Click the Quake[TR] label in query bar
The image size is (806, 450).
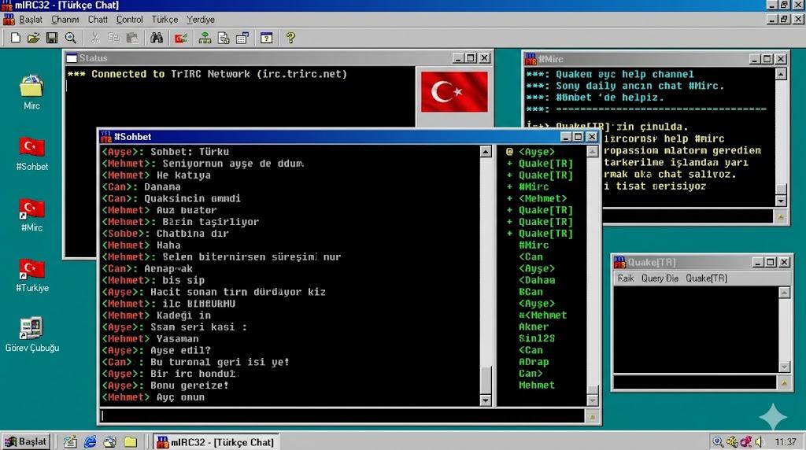[x=706, y=278]
